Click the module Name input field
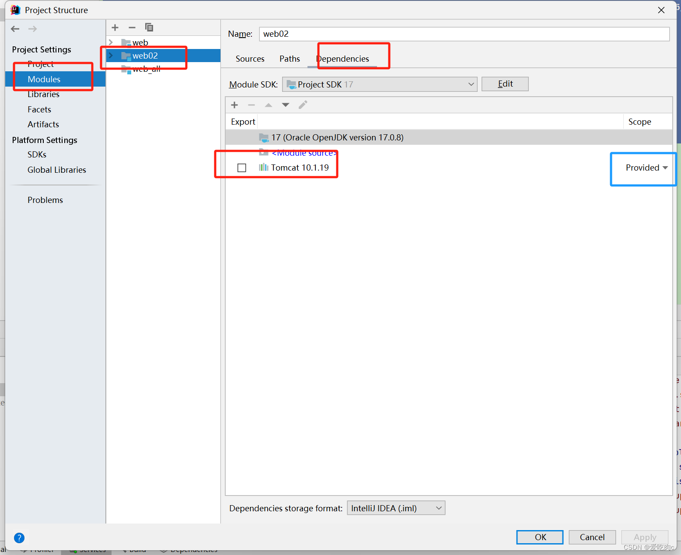 464,34
